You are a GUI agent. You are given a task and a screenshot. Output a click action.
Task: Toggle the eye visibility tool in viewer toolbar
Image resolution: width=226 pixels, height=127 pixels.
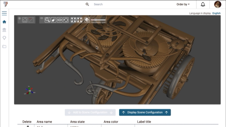[x=60, y=20]
